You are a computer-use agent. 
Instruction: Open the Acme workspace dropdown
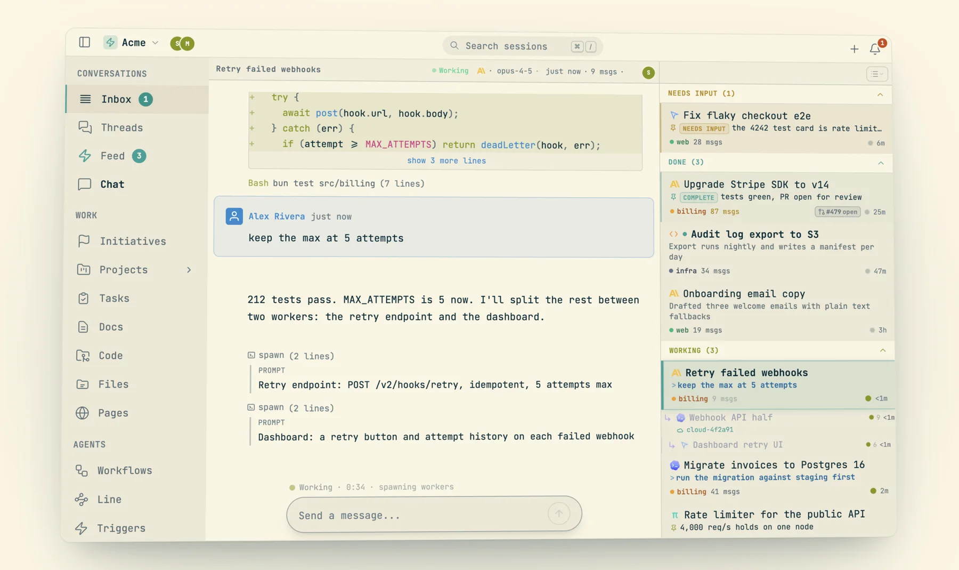pyautogui.click(x=131, y=43)
